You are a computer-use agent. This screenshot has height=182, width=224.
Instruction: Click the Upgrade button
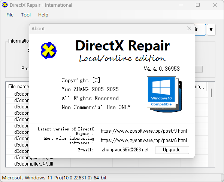pyautogui.click(x=172, y=150)
